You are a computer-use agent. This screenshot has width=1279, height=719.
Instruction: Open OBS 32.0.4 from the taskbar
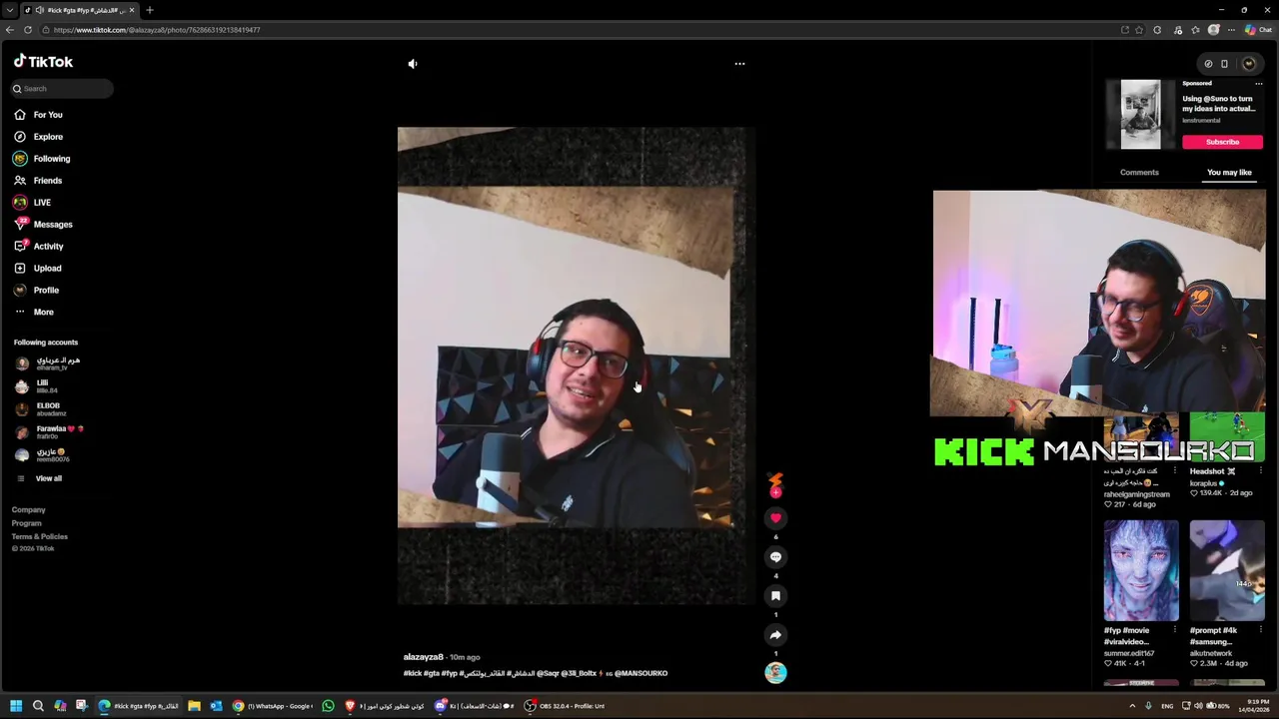[566, 706]
